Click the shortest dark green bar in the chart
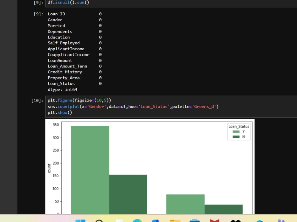 224,209
